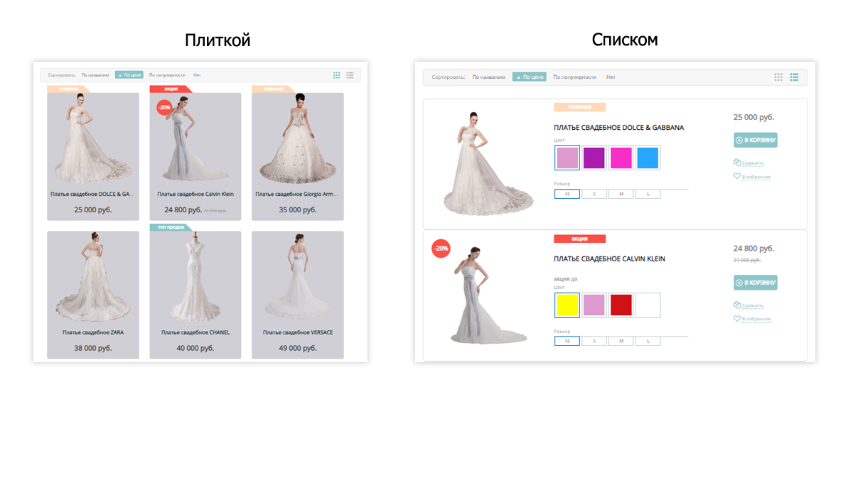Select size M for Dolce & Gabbana
This screenshot has height=497, width=853.
621,194
